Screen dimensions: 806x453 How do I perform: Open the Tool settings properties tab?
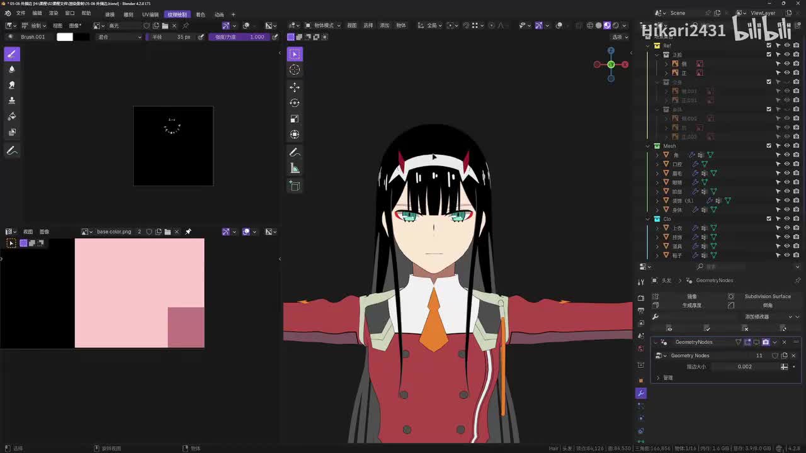coord(641,282)
